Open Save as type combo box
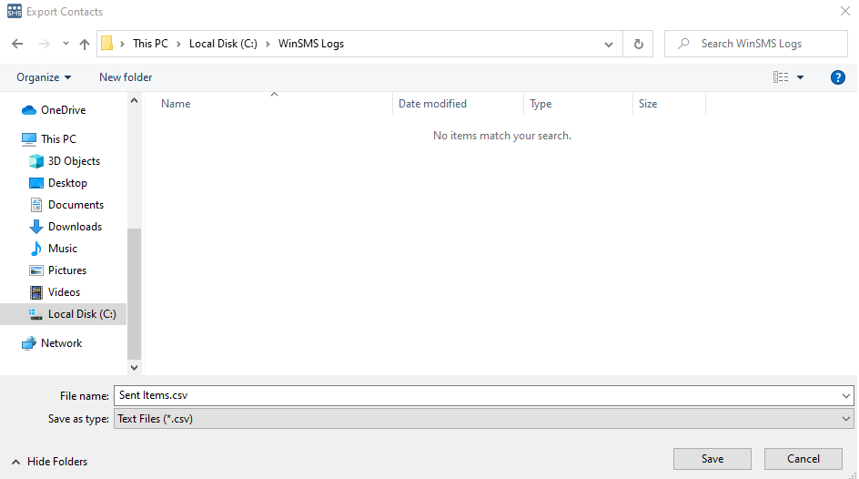The height and width of the screenshot is (479, 859). pyautogui.click(x=484, y=419)
